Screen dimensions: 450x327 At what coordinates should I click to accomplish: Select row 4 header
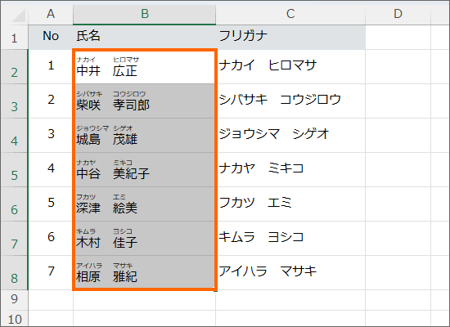pyautogui.click(x=15, y=136)
